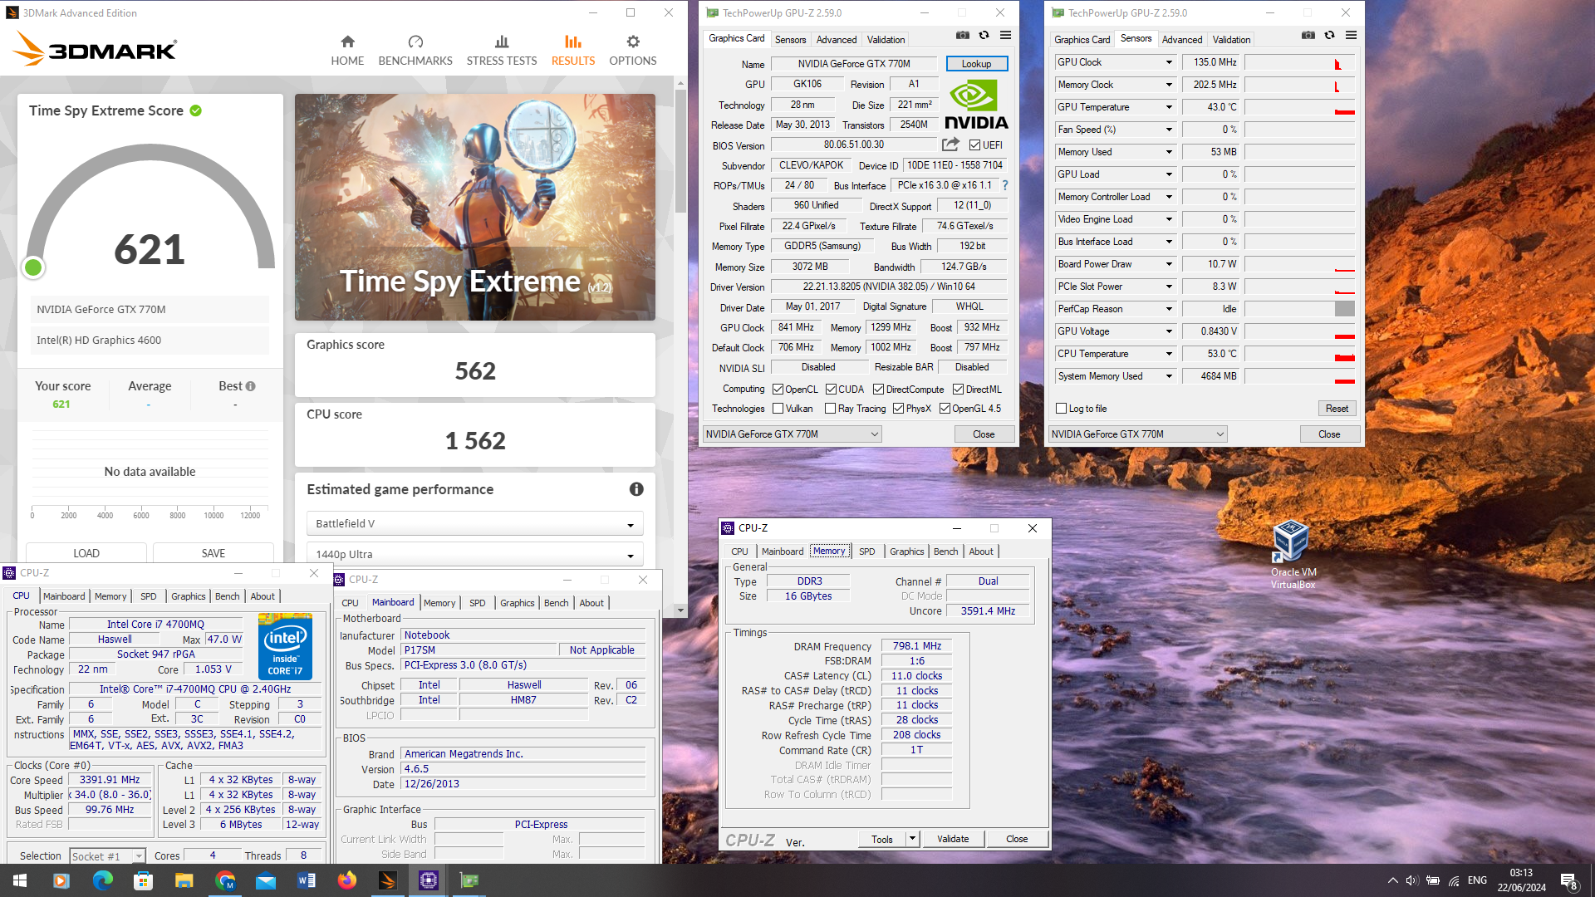This screenshot has height=897, width=1595.
Task: Open the BENCHMARKS section in 3DMark
Action: (x=415, y=51)
